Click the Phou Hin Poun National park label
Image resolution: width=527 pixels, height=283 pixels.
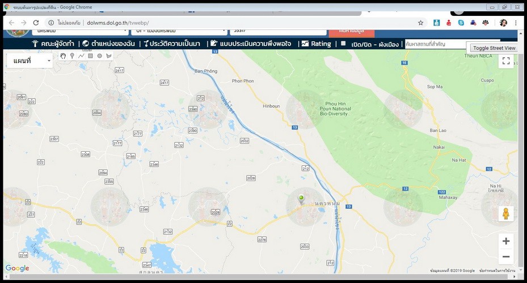tap(335, 109)
